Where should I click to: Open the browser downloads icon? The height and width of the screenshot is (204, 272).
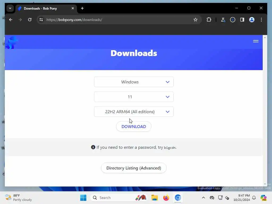(233, 20)
